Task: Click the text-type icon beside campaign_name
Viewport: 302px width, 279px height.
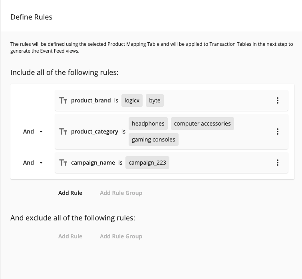Action: click(63, 163)
